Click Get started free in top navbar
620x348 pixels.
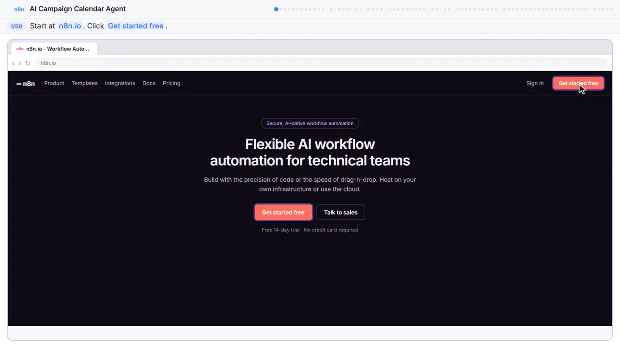click(x=578, y=83)
